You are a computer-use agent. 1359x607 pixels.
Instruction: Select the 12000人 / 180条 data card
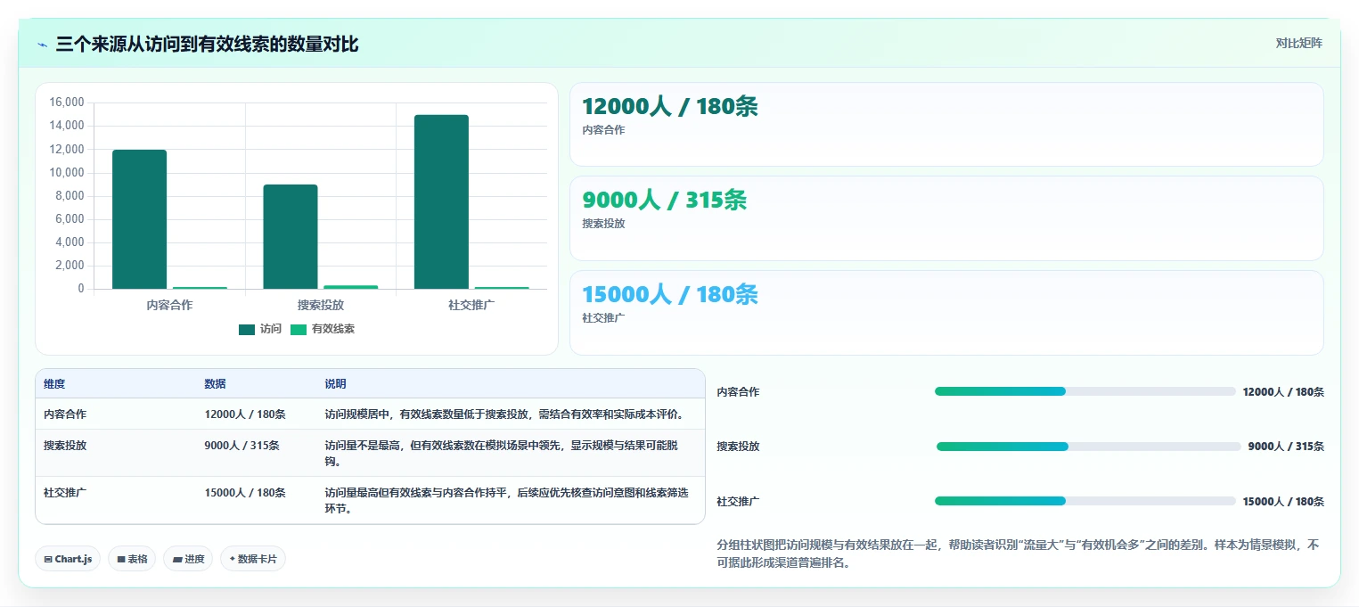946,124
